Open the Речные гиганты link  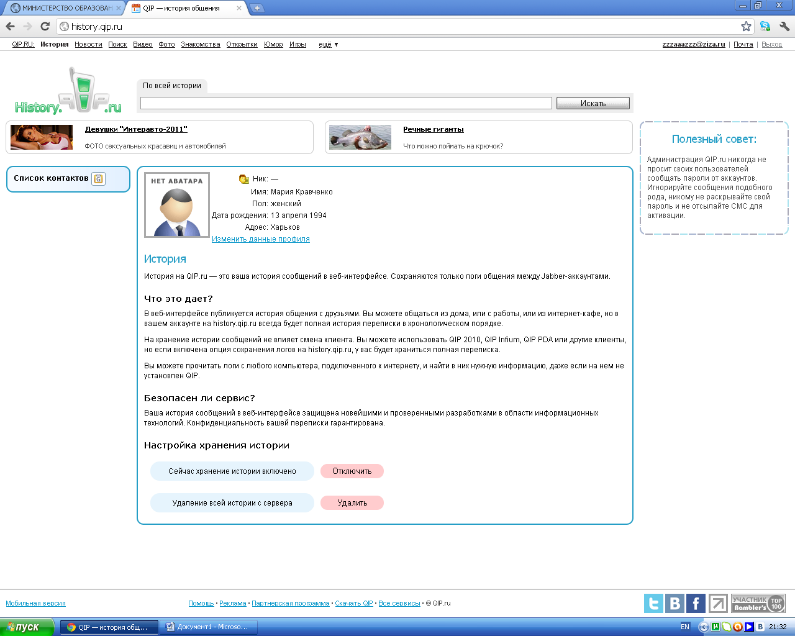coord(434,129)
